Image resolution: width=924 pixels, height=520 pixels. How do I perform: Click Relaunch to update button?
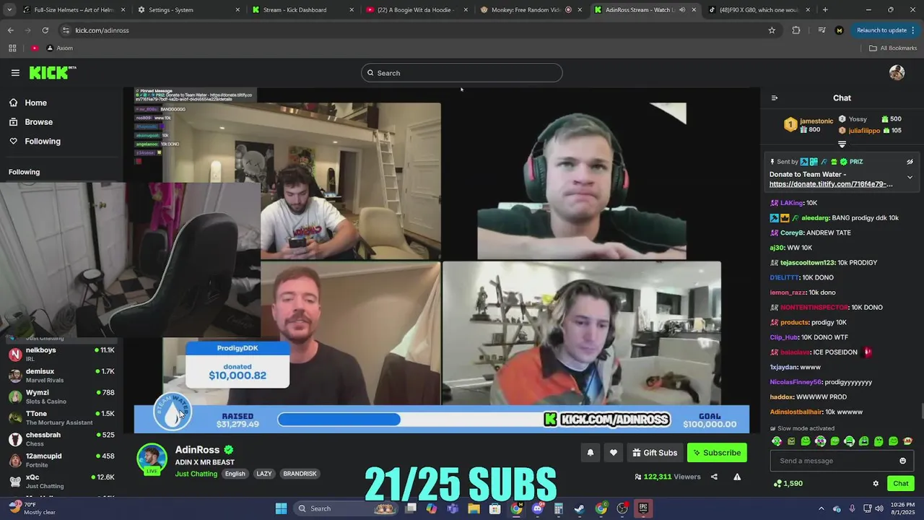(881, 30)
